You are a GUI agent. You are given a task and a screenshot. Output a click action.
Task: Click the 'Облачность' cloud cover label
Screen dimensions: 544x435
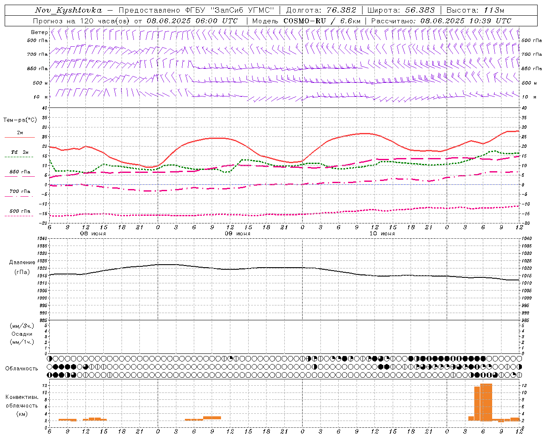22,368
